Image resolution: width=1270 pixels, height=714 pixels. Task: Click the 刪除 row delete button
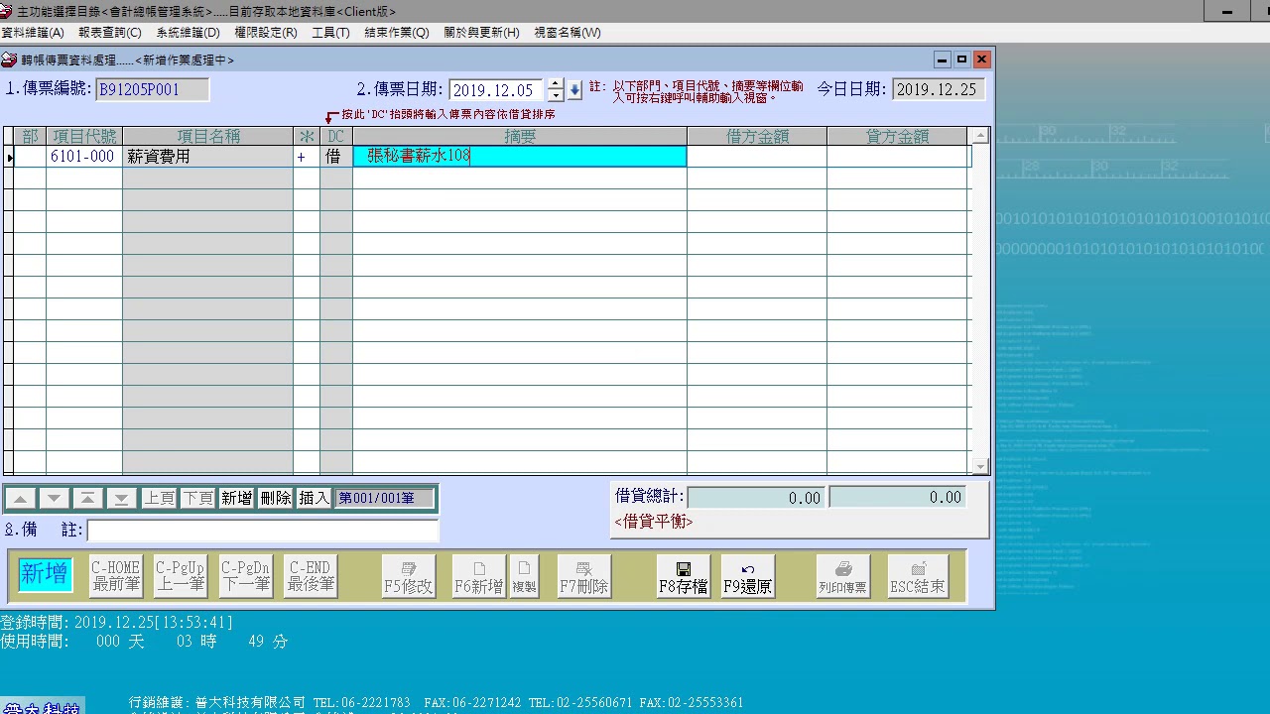point(275,498)
